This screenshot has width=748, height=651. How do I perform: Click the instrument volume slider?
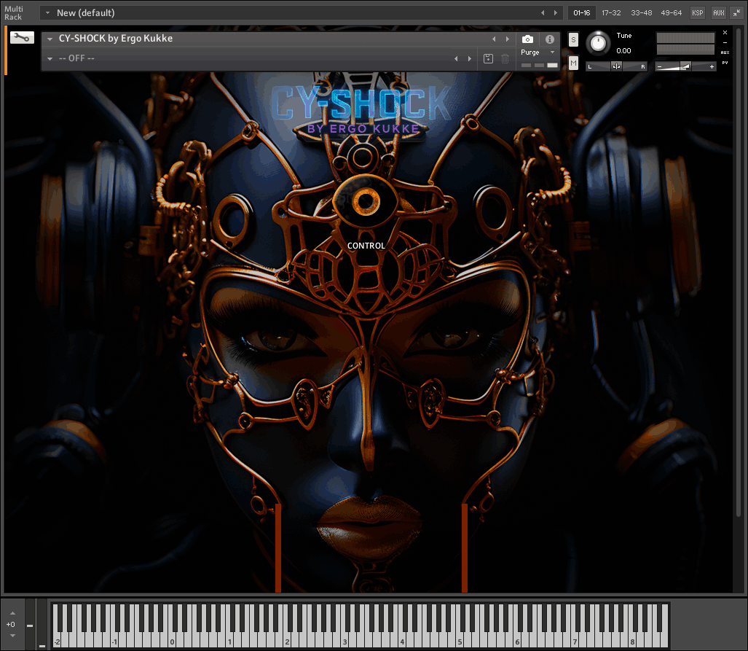pyautogui.click(x=685, y=67)
